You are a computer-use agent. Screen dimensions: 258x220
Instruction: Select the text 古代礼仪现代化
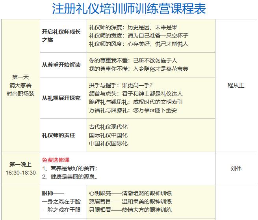pyautogui.click(x=108, y=127)
